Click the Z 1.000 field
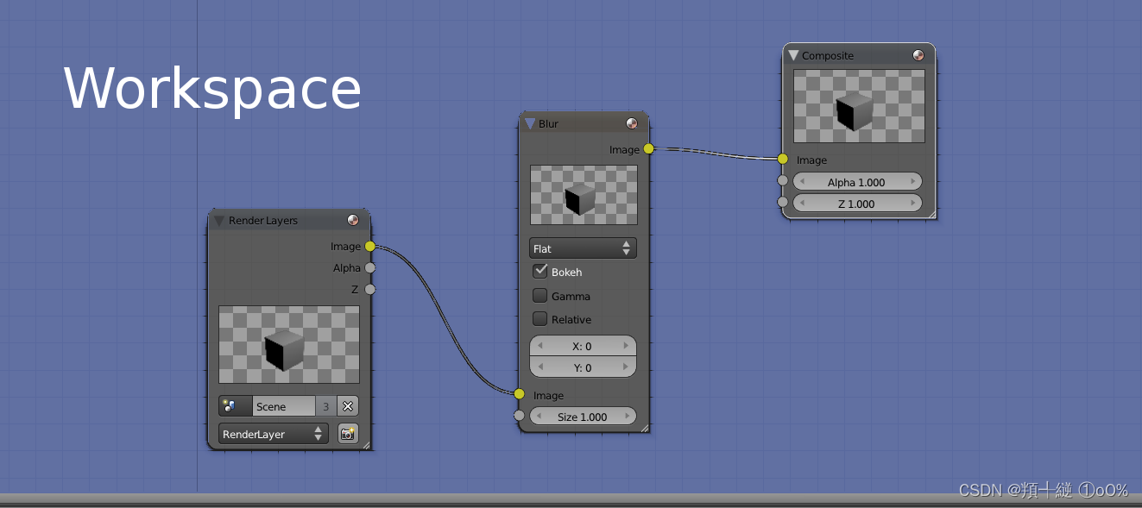The height and width of the screenshot is (508, 1142). tap(857, 204)
